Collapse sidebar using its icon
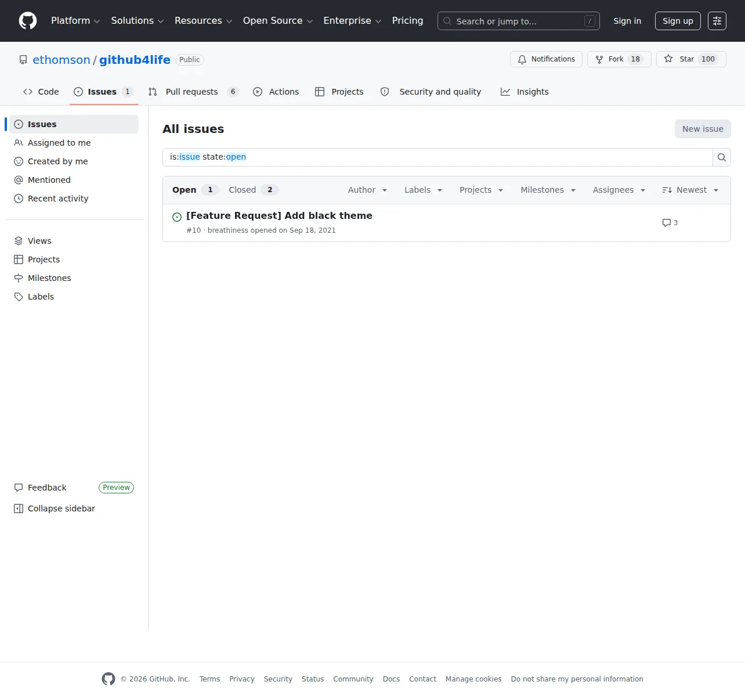Image resolution: width=745 pixels, height=696 pixels. pos(19,509)
